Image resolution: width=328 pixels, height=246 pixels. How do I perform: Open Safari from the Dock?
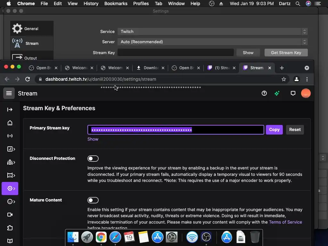[x=115, y=237]
